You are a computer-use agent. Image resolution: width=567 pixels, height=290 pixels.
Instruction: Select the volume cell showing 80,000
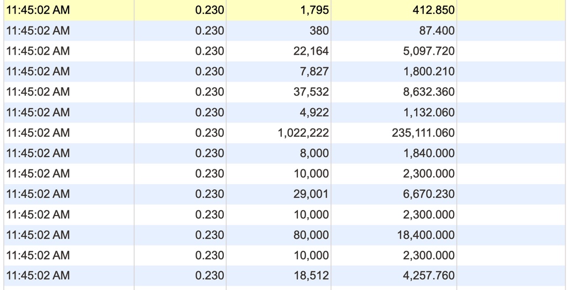pos(311,235)
